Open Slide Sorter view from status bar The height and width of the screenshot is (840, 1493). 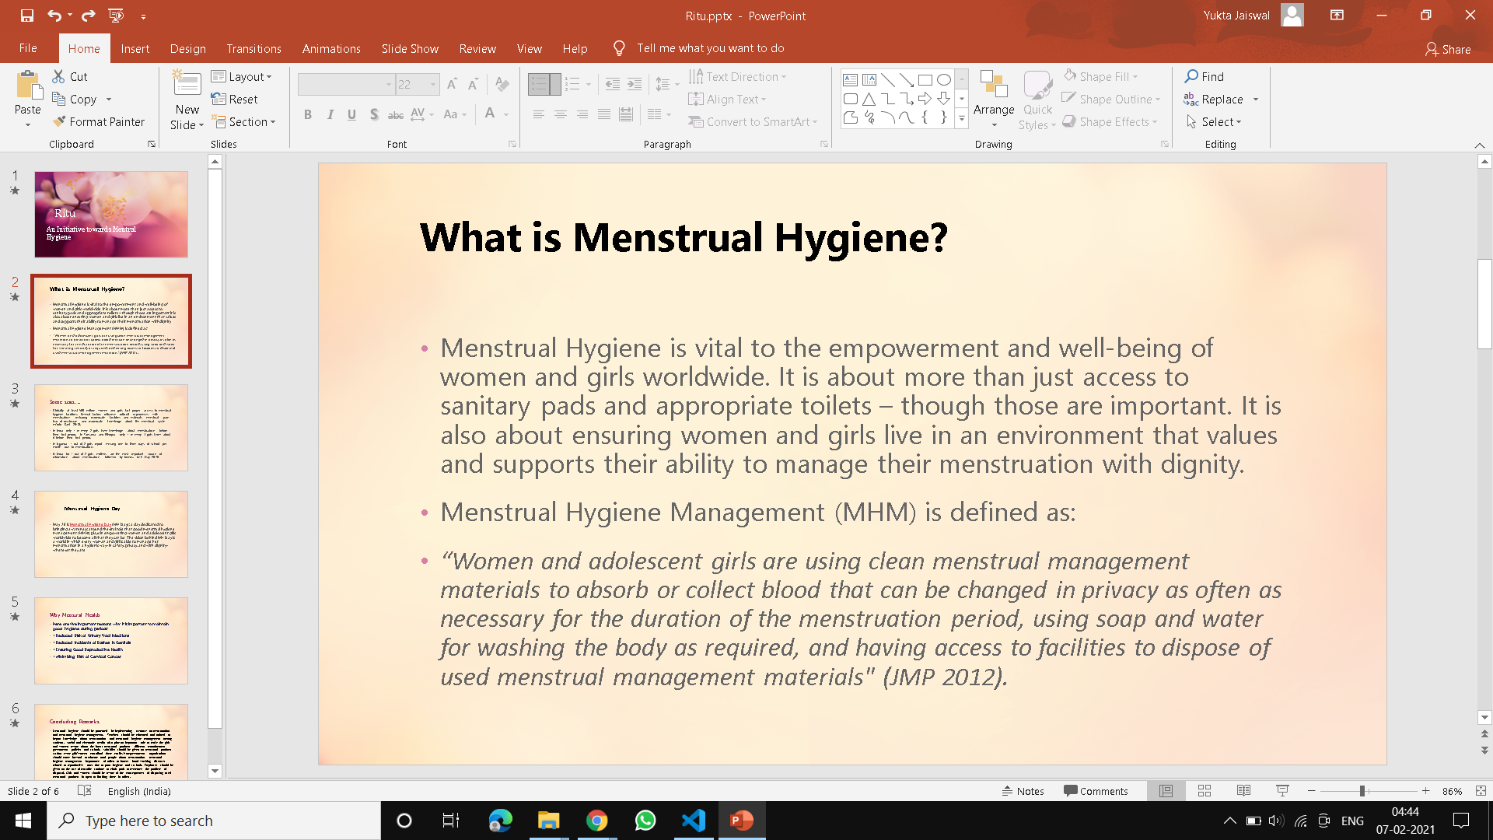coord(1205,791)
